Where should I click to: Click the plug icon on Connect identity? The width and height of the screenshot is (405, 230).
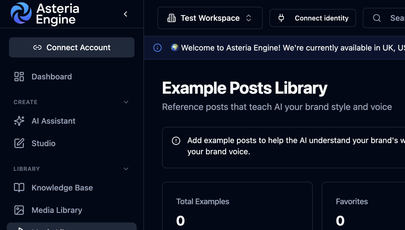click(x=281, y=18)
